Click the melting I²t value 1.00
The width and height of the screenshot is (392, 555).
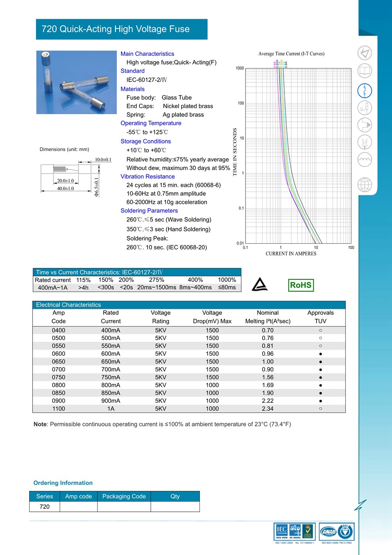click(268, 361)
